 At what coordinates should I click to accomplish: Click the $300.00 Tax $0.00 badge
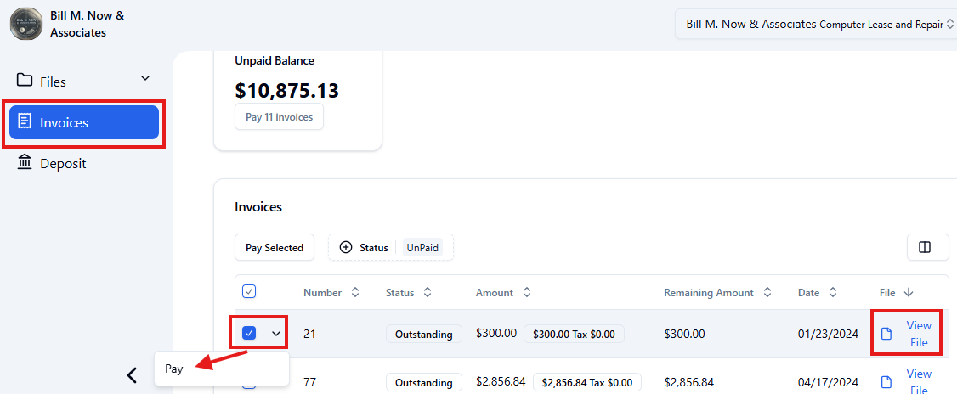(x=574, y=335)
